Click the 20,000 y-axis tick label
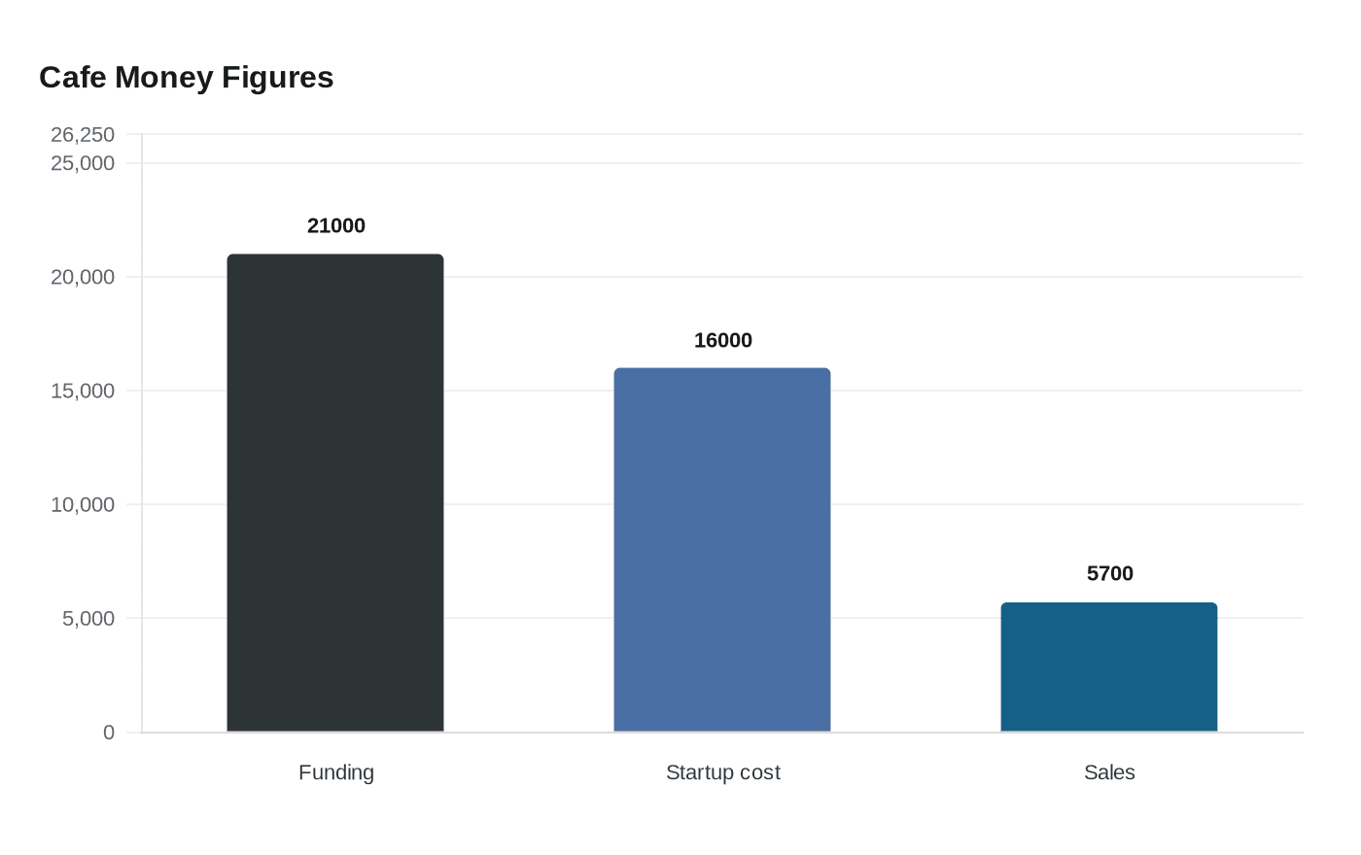The width and height of the screenshot is (1361, 855). pos(83,277)
